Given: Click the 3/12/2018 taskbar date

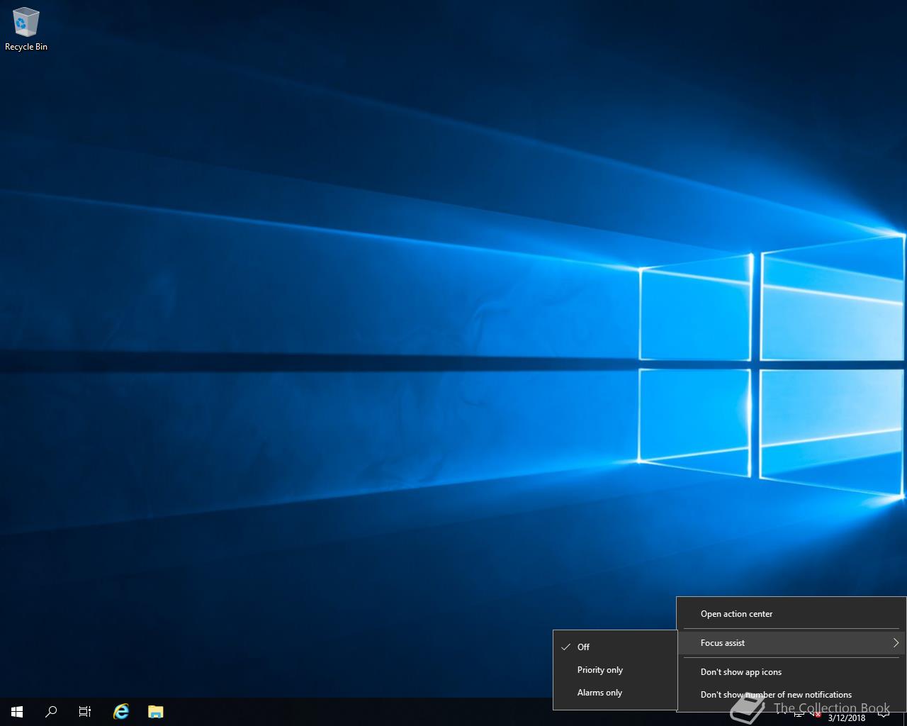Looking at the screenshot, I should 846,717.
